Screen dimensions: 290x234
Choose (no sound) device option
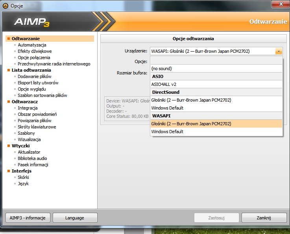(x=216, y=69)
